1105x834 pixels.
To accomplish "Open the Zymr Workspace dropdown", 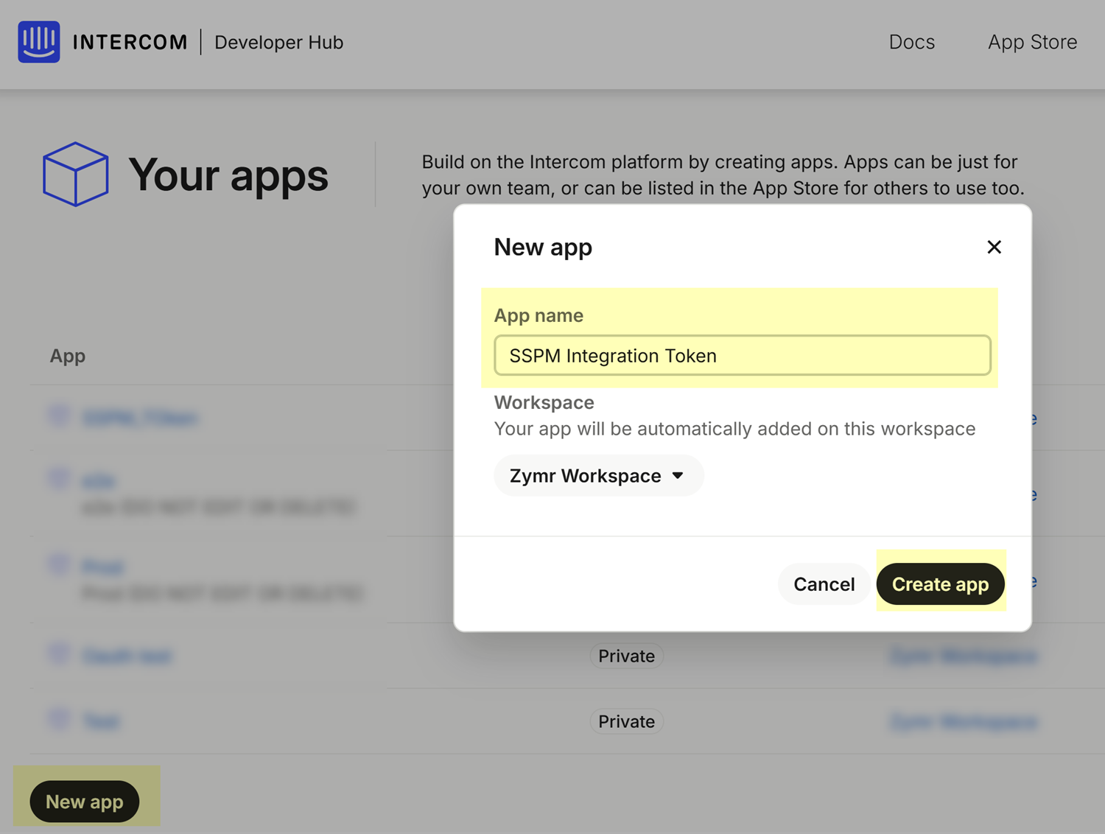I will [x=598, y=476].
